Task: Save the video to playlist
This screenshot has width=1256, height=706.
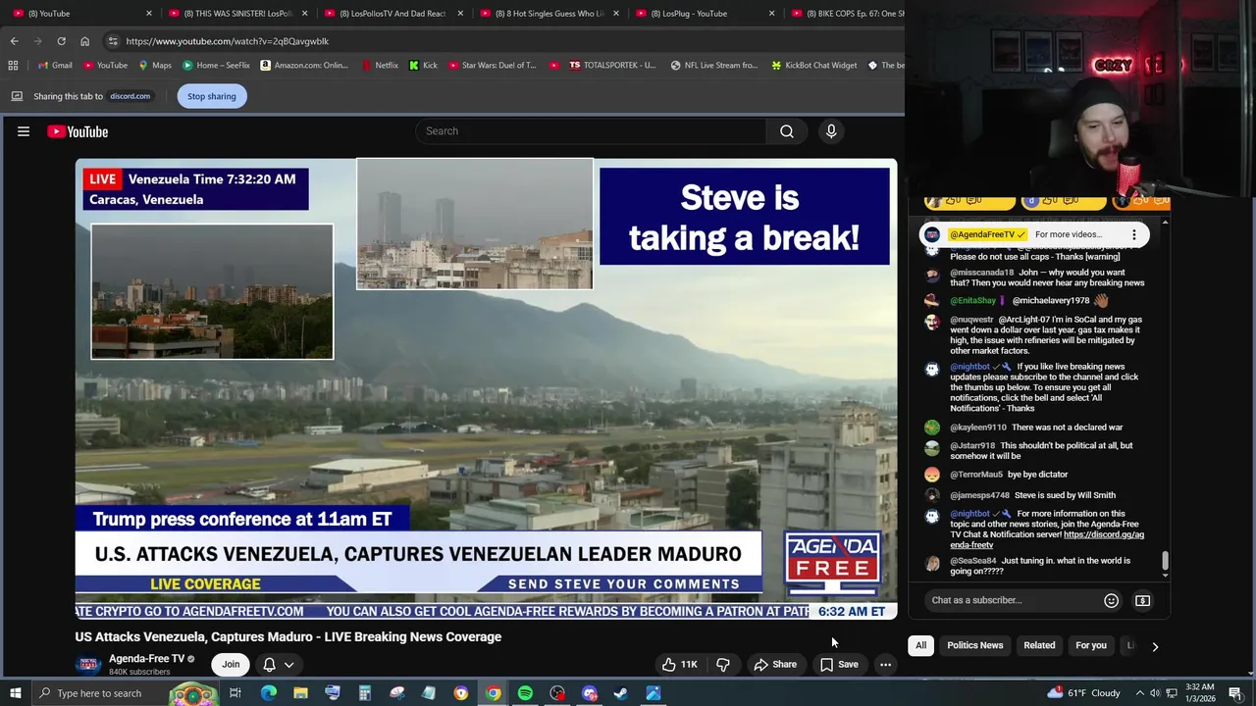Action: [x=839, y=664]
